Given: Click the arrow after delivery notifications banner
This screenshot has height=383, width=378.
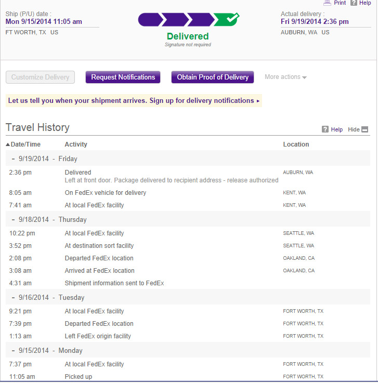Looking at the screenshot, I should pos(258,101).
